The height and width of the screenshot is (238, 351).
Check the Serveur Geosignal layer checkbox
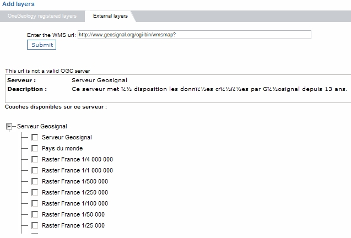click(x=35, y=137)
